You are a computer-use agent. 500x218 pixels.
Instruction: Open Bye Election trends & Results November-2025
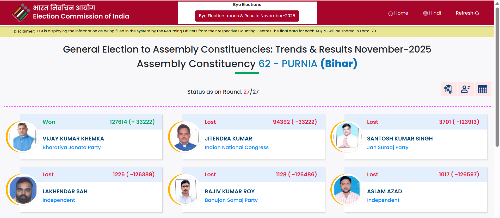tap(247, 16)
